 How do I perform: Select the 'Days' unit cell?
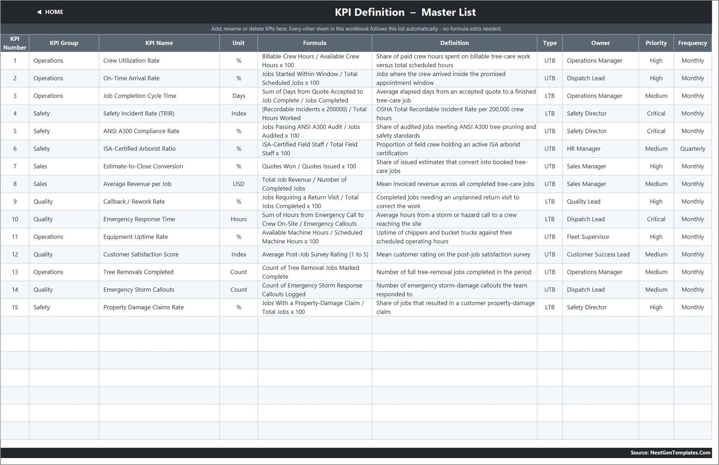pyautogui.click(x=239, y=96)
